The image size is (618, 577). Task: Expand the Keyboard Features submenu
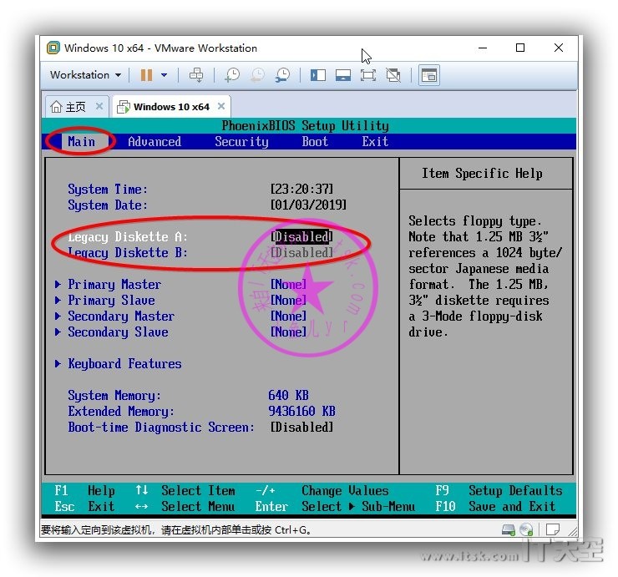coord(124,364)
